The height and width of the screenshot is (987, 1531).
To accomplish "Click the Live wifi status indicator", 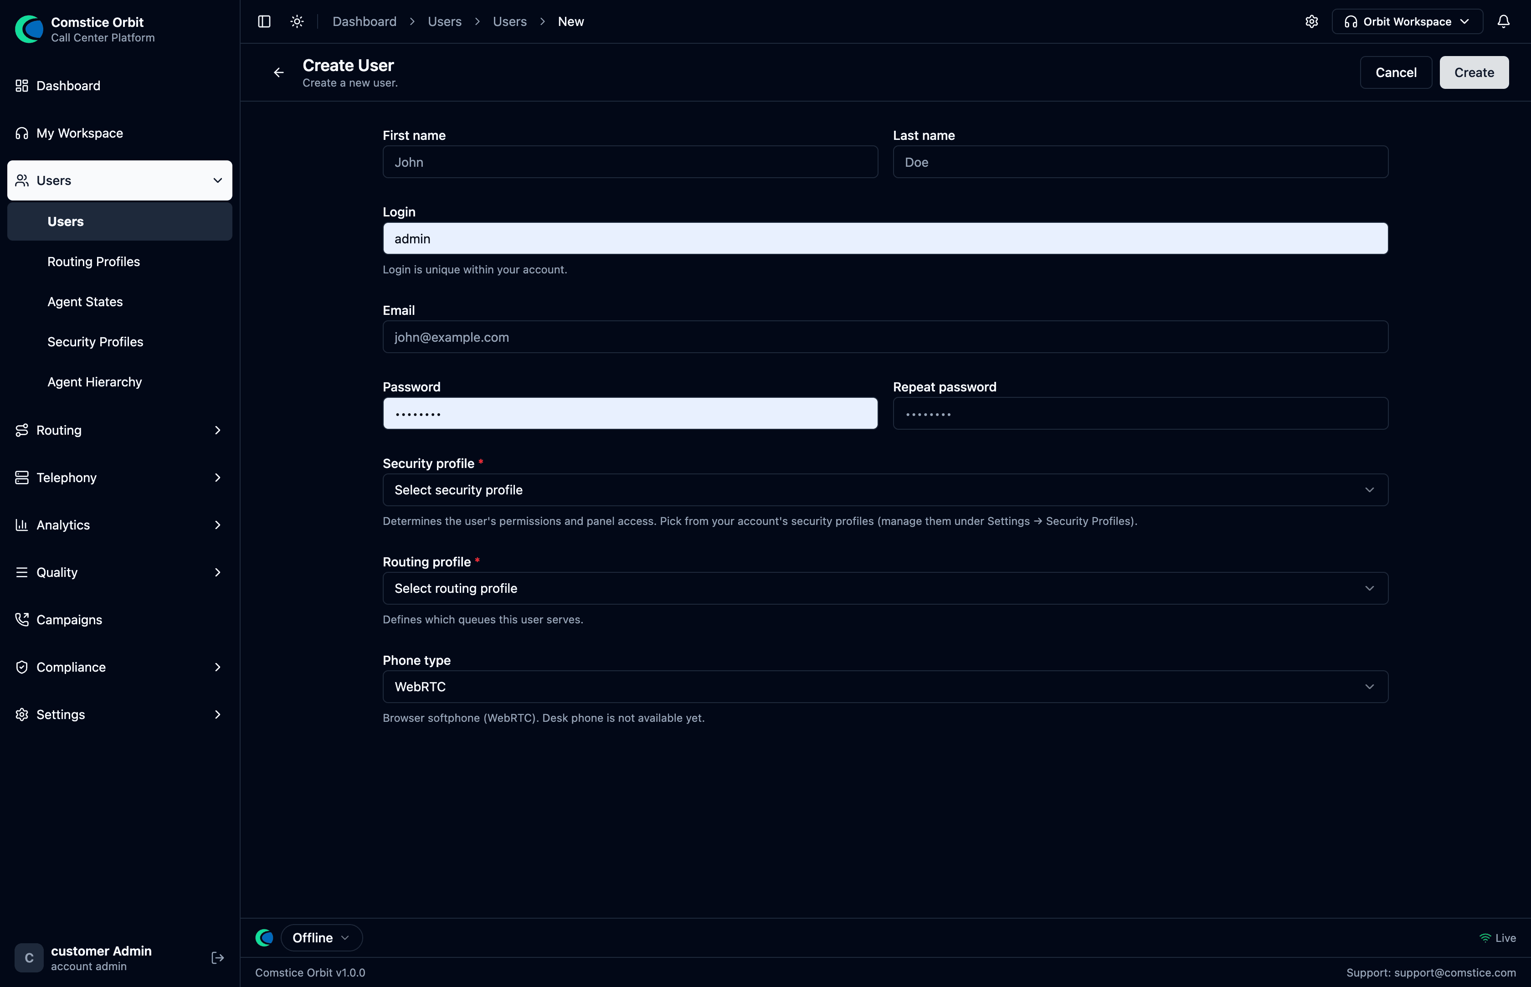I will 1497,938.
